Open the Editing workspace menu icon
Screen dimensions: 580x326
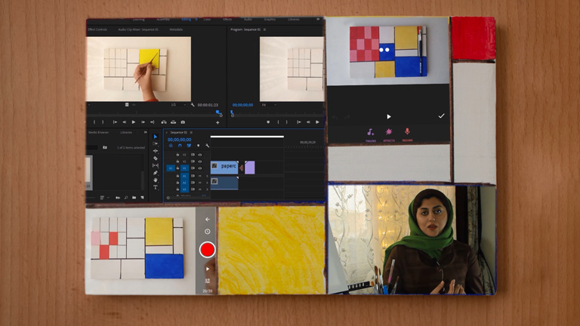point(196,19)
